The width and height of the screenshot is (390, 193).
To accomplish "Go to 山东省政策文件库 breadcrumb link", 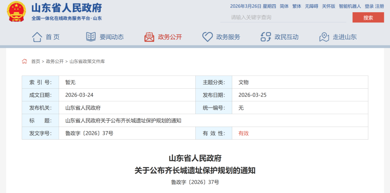I will 87,61.
